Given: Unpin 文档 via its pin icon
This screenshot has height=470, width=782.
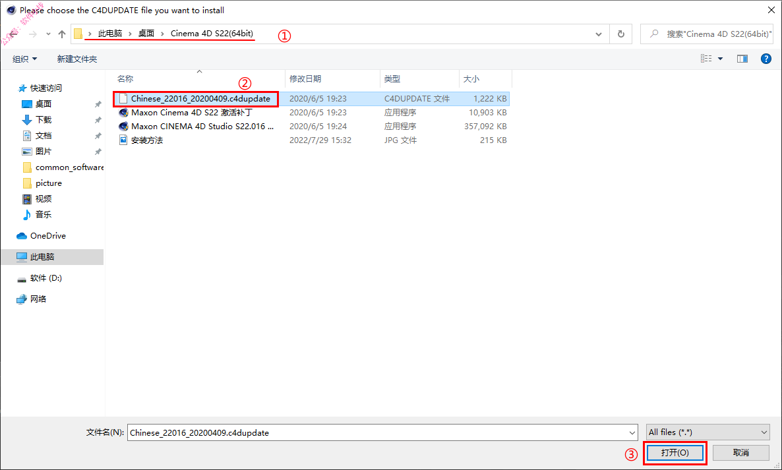Looking at the screenshot, I should pyautogui.click(x=98, y=136).
